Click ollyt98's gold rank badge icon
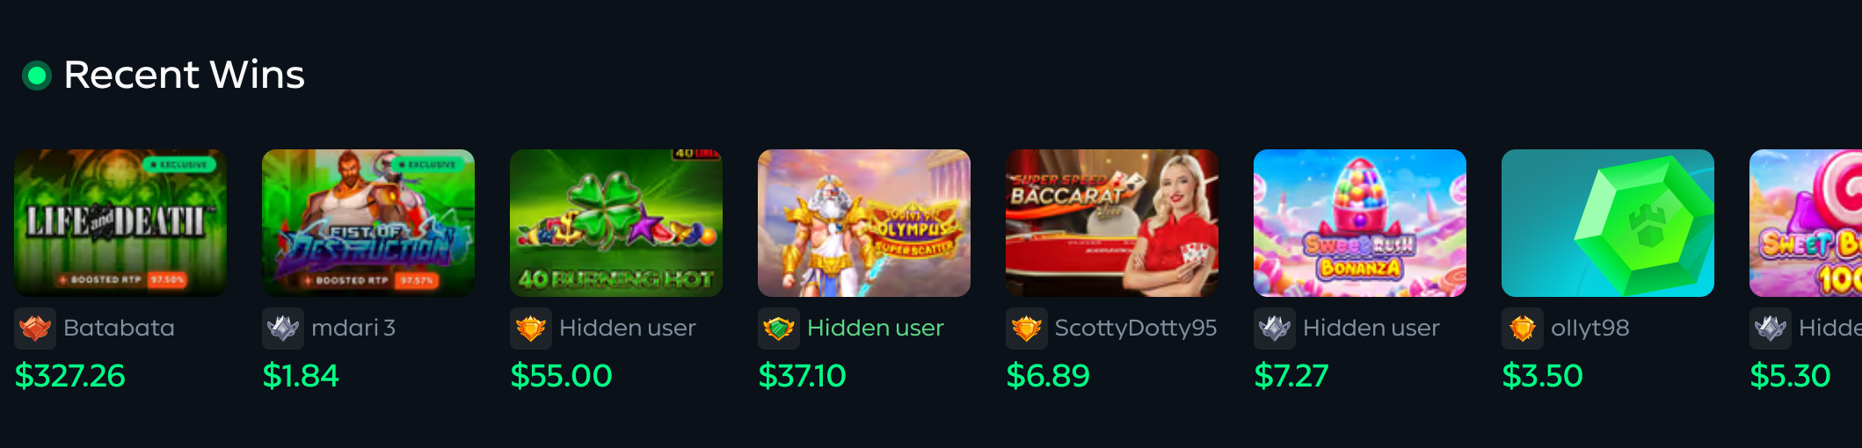Image resolution: width=1862 pixels, height=448 pixels. tap(1523, 329)
